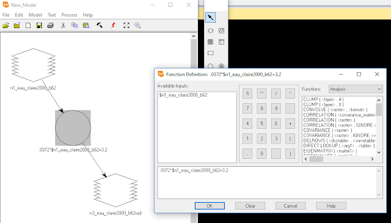This screenshot has height=223, width=391.
Task: Select CLUMP ( <layer> , 8 ) function
Action: tap(323, 104)
